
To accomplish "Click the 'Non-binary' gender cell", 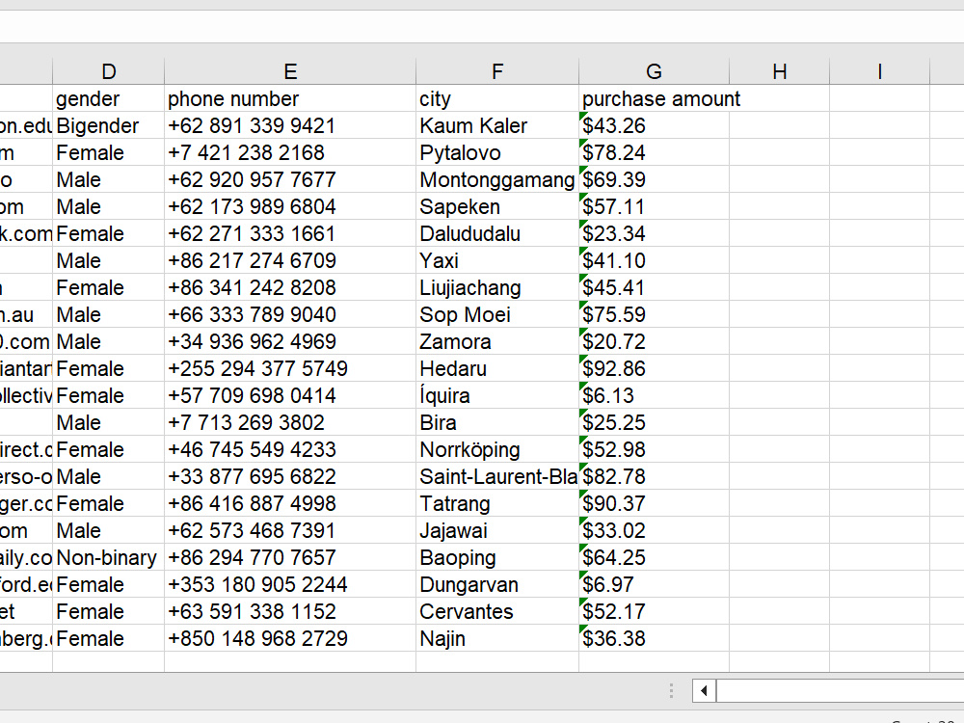I will coord(108,557).
